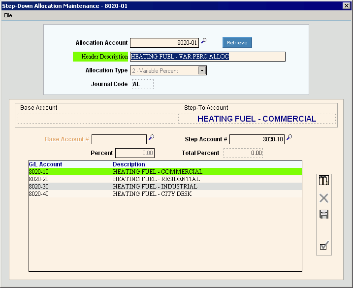The image size is (353, 288).
Task: Click the Base Account # lookup magnifier
Action: [152, 138]
